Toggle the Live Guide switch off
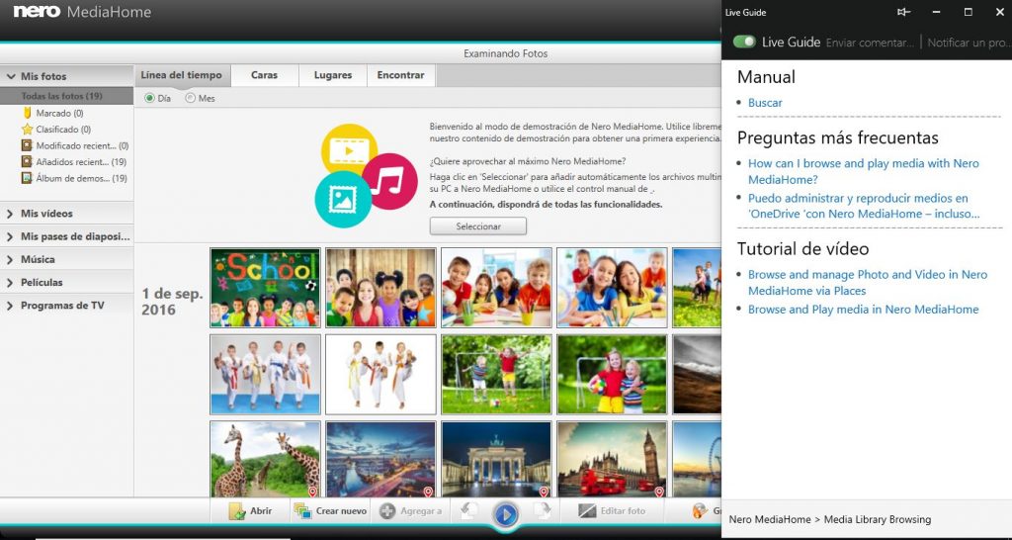The width and height of the screenshot is (1012, 540). tap(744, 42)
